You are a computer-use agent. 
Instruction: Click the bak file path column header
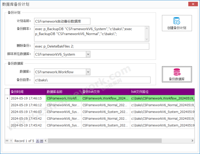[x=162, y=92]
